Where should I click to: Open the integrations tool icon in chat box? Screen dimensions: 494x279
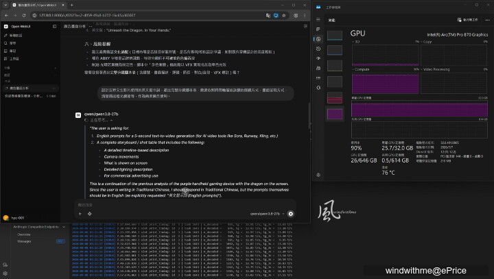pyautogui.click(x=90, y=214)
